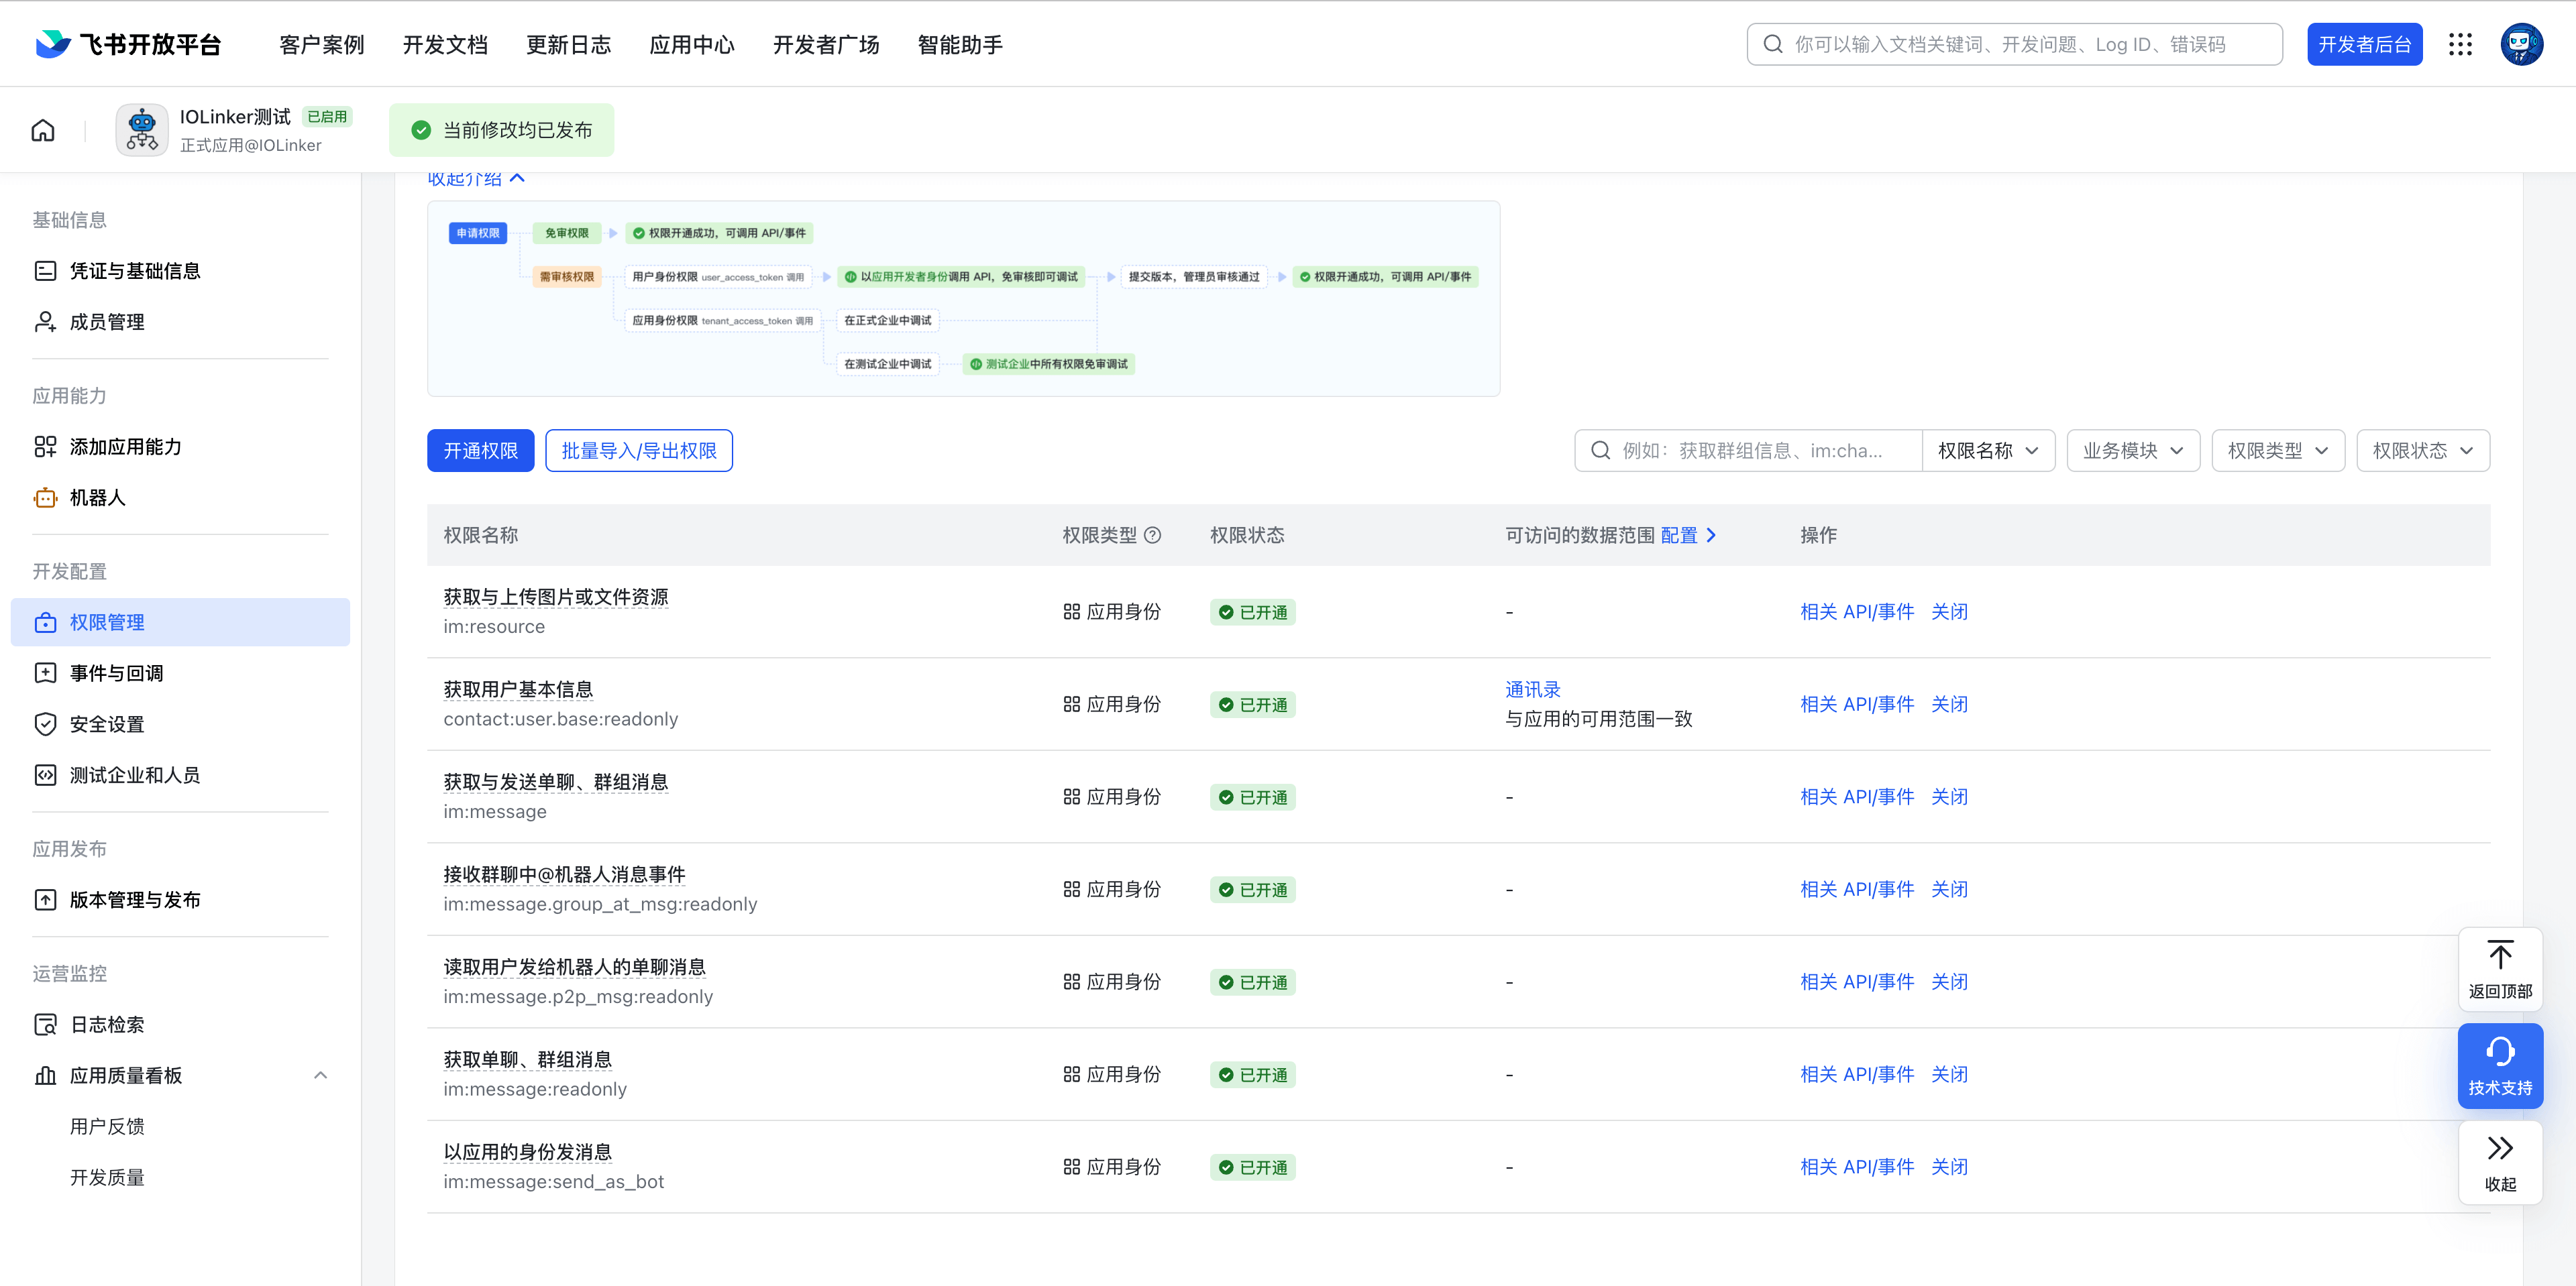The width and height of the screenshot is (2576, 1286).
Task: Click the return-to-top arrow button
Action: (2499, 968)
